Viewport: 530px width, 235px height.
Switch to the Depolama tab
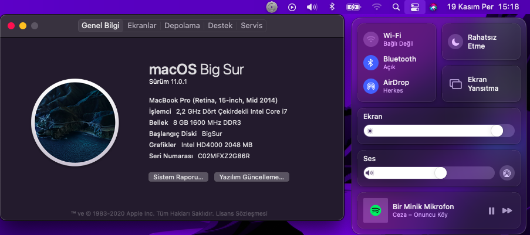coord(182,26)
